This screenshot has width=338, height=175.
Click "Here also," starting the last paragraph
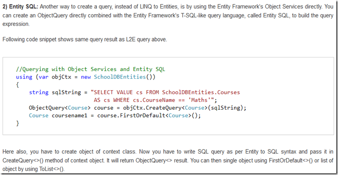click(x=15, y=152)
